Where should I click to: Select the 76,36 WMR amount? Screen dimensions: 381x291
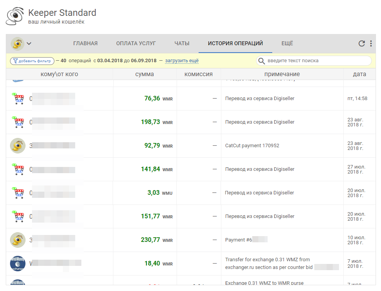coord(158,99)
